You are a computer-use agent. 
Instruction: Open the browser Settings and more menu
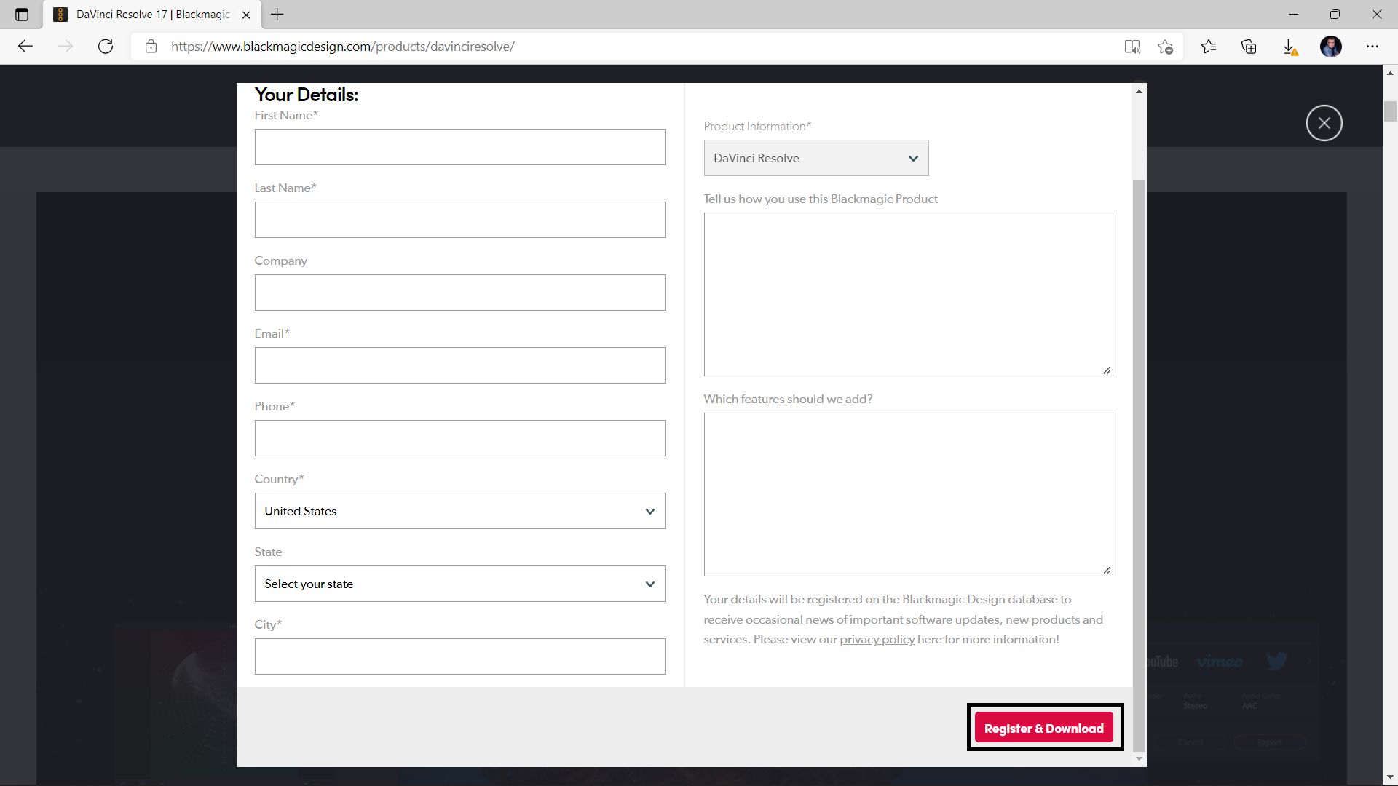coord(1373,47)
